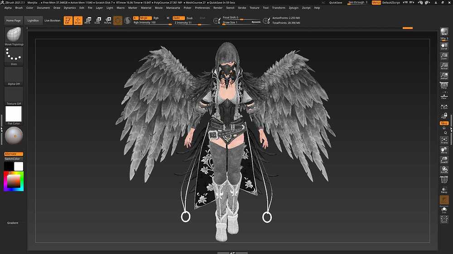Toggle the Floor grid
The height and width of the screenshot is (254, 453).
(444, 96)
